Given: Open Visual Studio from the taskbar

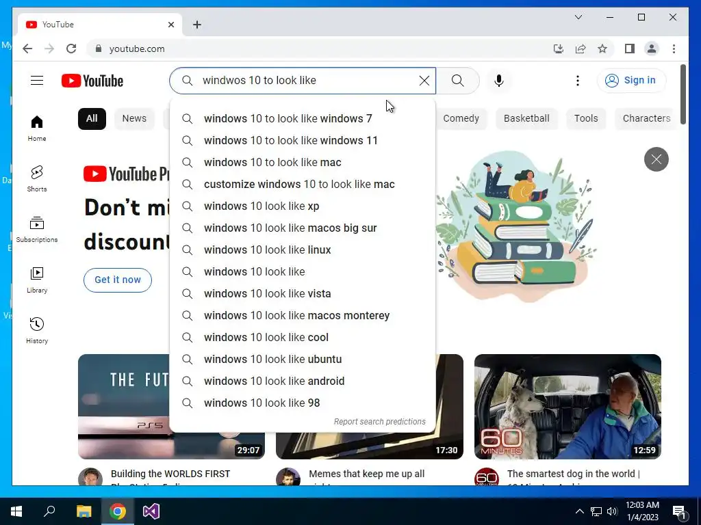Looking at the screenshot, I should pos(151,511).
